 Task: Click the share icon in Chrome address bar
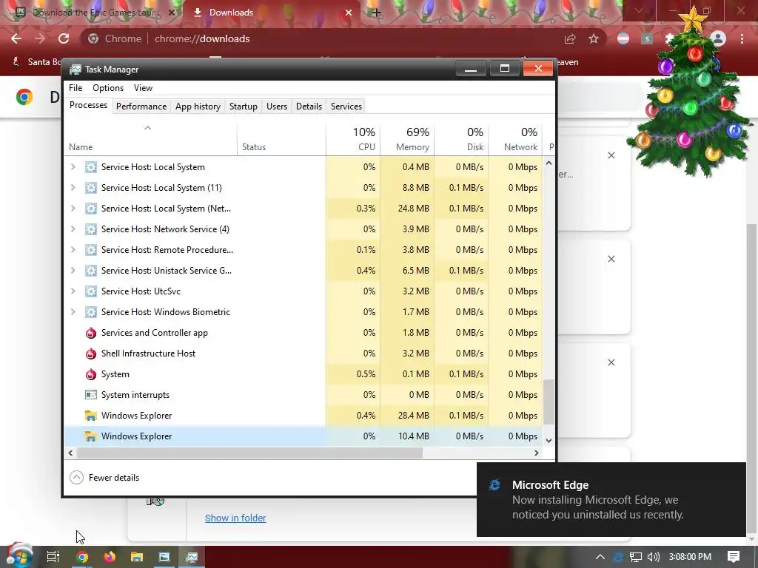570,39
